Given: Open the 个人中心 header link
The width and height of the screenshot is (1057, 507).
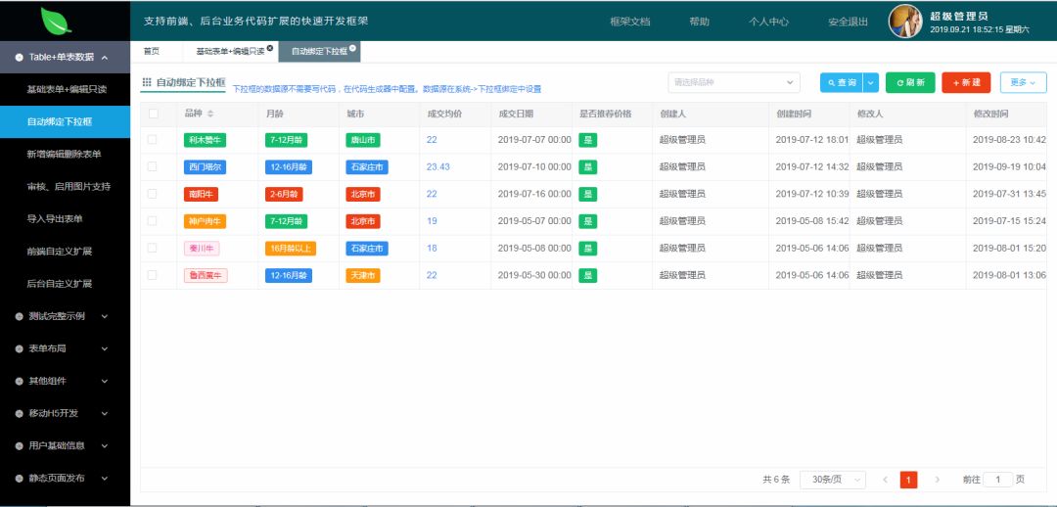Looking at the screenshot, I should tap(768, 22).
